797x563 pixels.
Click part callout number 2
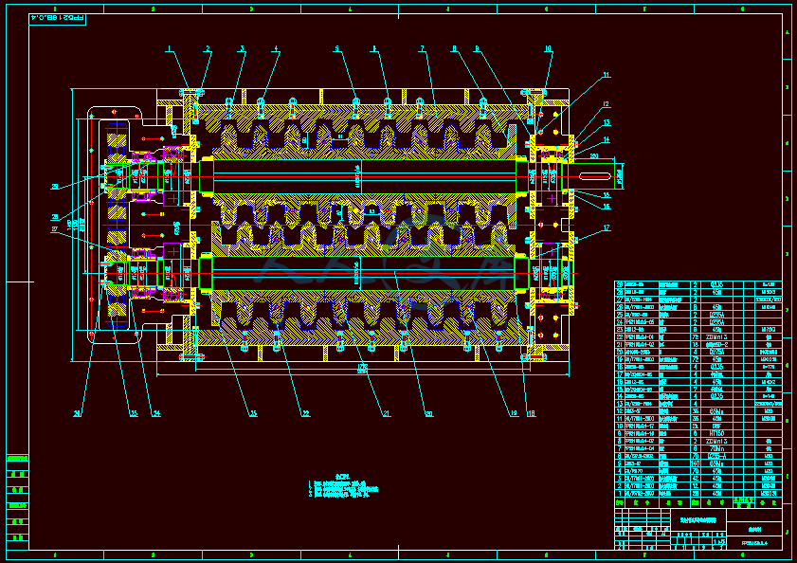(x=208, y=49)
